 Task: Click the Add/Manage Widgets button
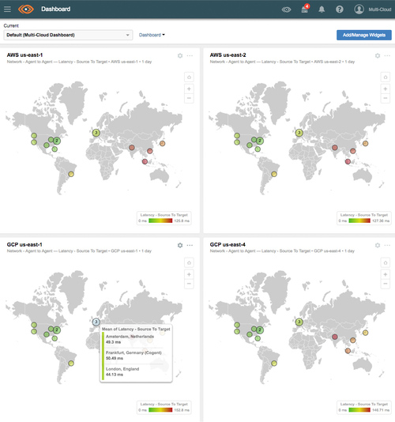pyautogui.click(x=363, y=35)
